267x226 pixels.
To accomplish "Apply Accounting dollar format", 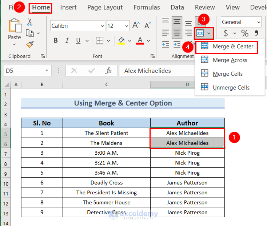I will [x=226, y=33].
